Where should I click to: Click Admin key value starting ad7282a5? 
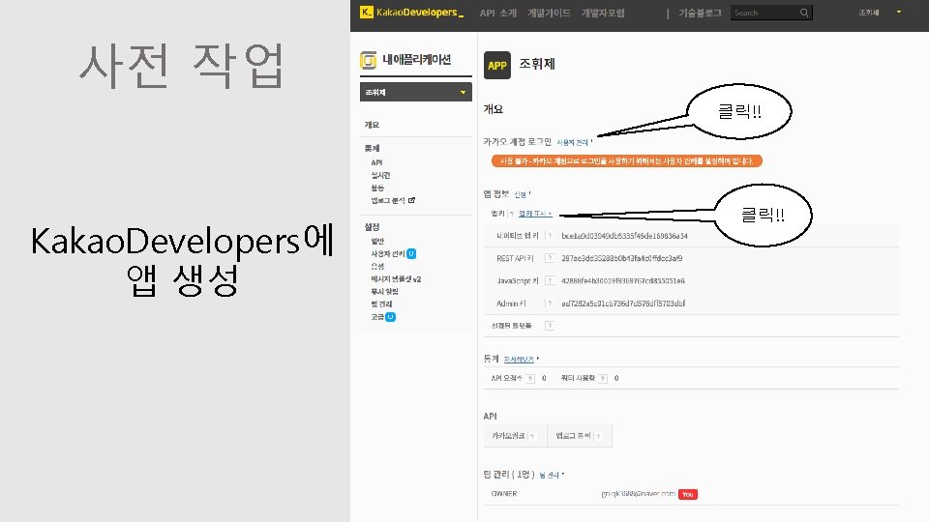point(623,303)
